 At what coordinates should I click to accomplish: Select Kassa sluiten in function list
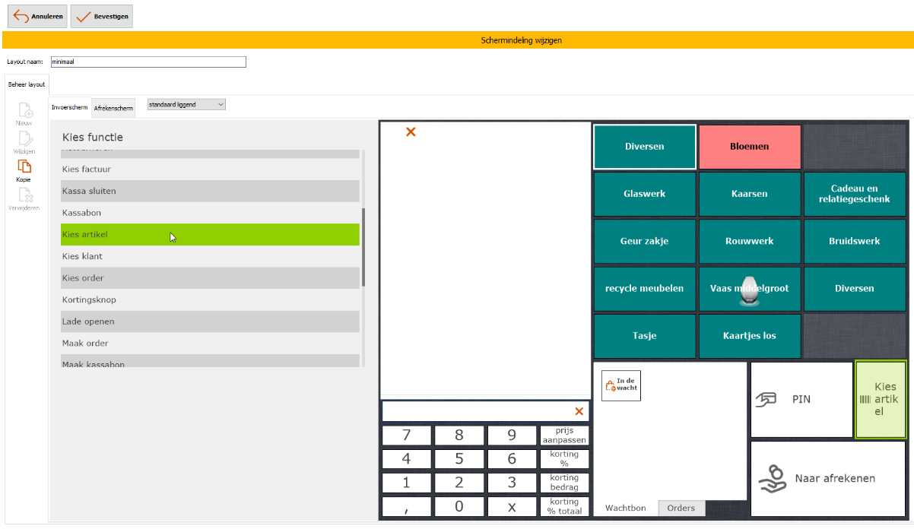(210, 191)
